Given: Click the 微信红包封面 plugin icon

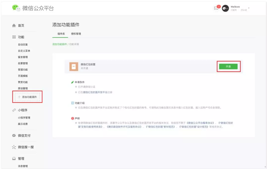Looking at the screenshot, I should coord(74,67).
